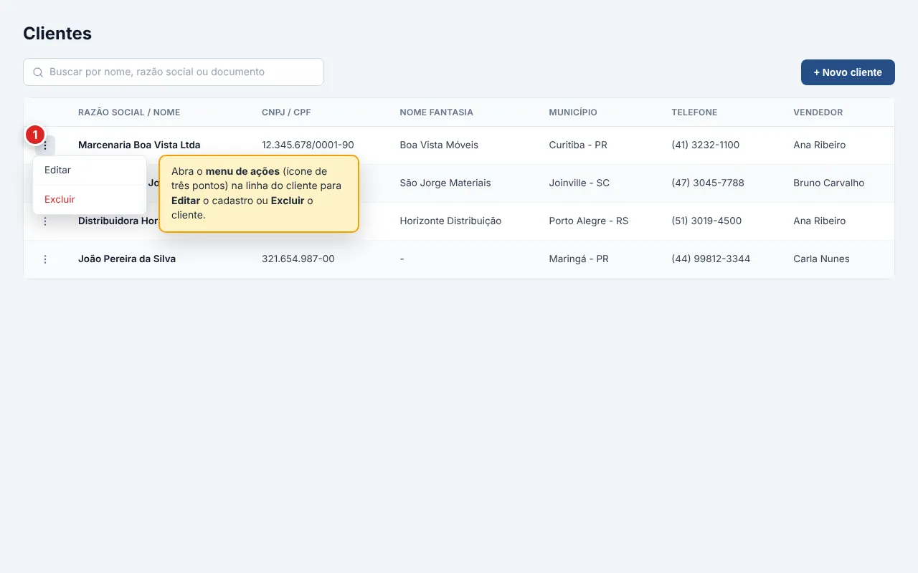This screenshot has width=918, height=573.
Task: Open three-dot actions menu for Marcenaria Boa Vista
Action: point(45,145)
